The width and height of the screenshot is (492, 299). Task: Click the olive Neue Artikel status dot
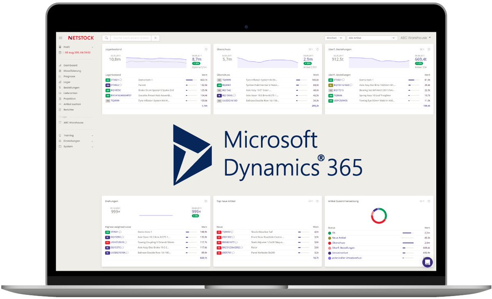tap(329, 238)
